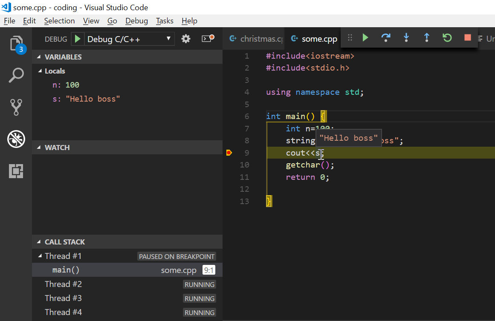Click RUNNING status of Thread #3
Image resolution: width=495 pixels, height=321 pixels.
pyautogui.click(x=200, y=298)
